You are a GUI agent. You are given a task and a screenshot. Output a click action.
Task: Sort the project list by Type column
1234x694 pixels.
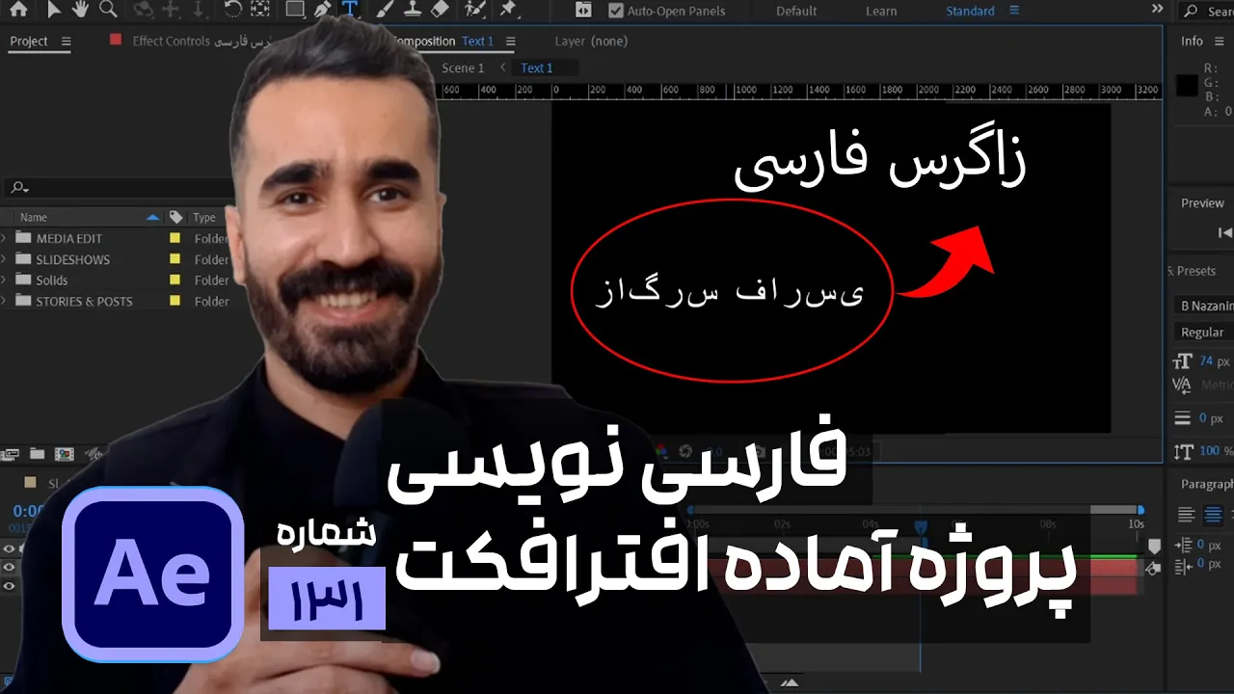203,217
